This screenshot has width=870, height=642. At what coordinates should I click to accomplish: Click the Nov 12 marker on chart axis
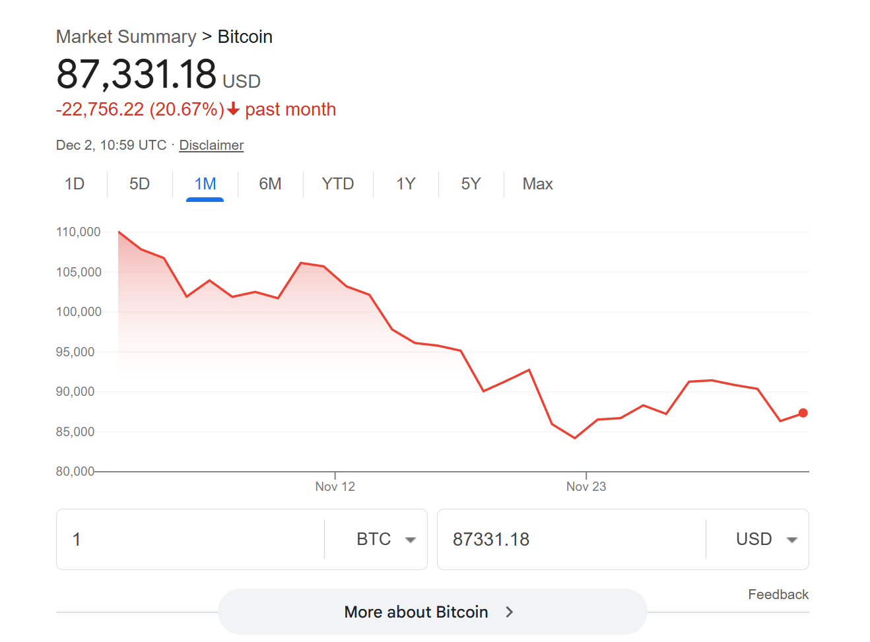pos(335,486)
